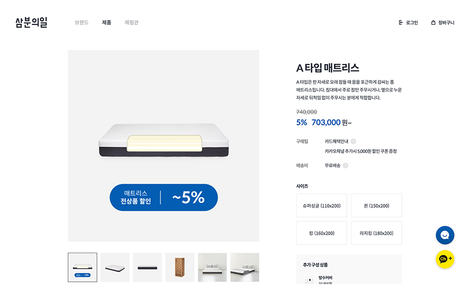This screenshot has height=294, width=470.
Task: Click the login arrow icon
Action: [401, 23]
